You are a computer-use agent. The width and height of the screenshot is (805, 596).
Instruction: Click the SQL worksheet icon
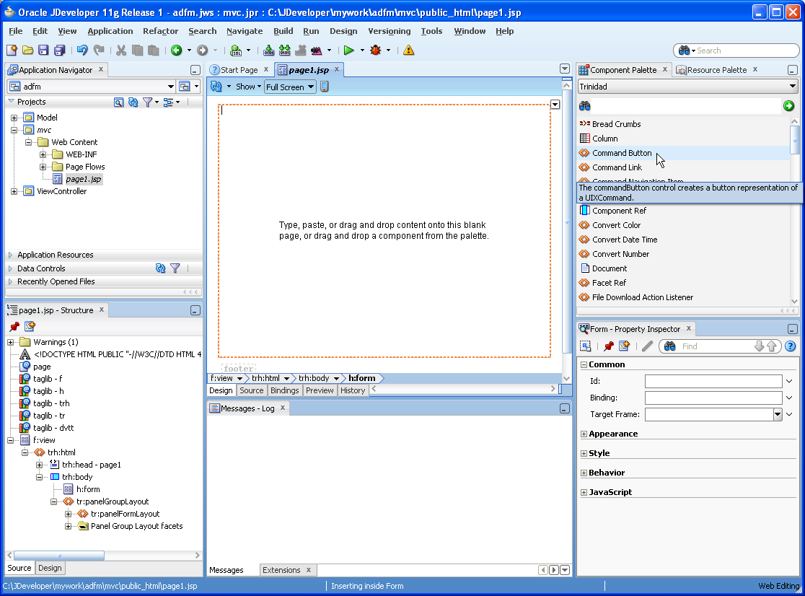(x=236, y=51)
